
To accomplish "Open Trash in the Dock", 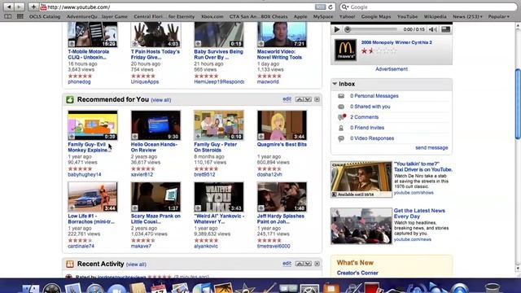I will 492,287.
